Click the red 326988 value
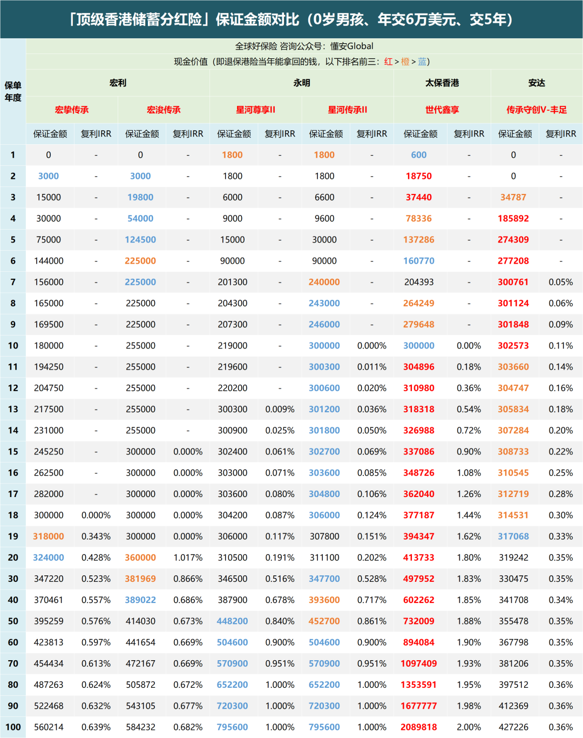Image resolution: width=583 pixels, height=738 pixels. tap(419, 431)
